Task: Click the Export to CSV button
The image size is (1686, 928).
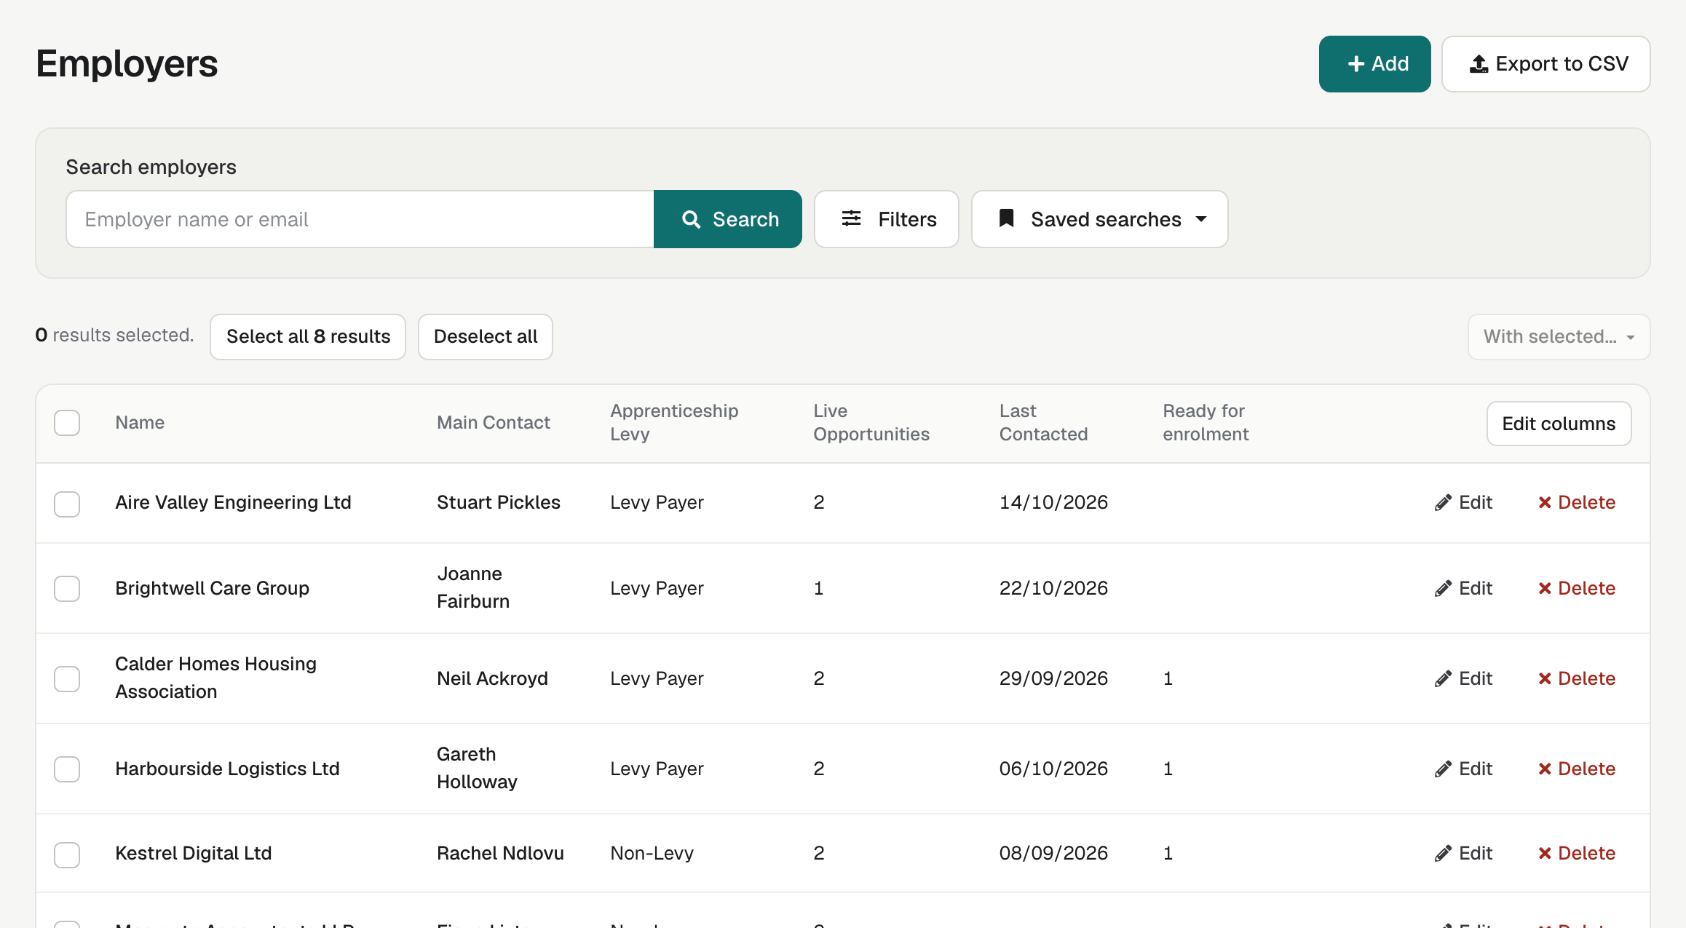Action: (x=1545, y=64)
